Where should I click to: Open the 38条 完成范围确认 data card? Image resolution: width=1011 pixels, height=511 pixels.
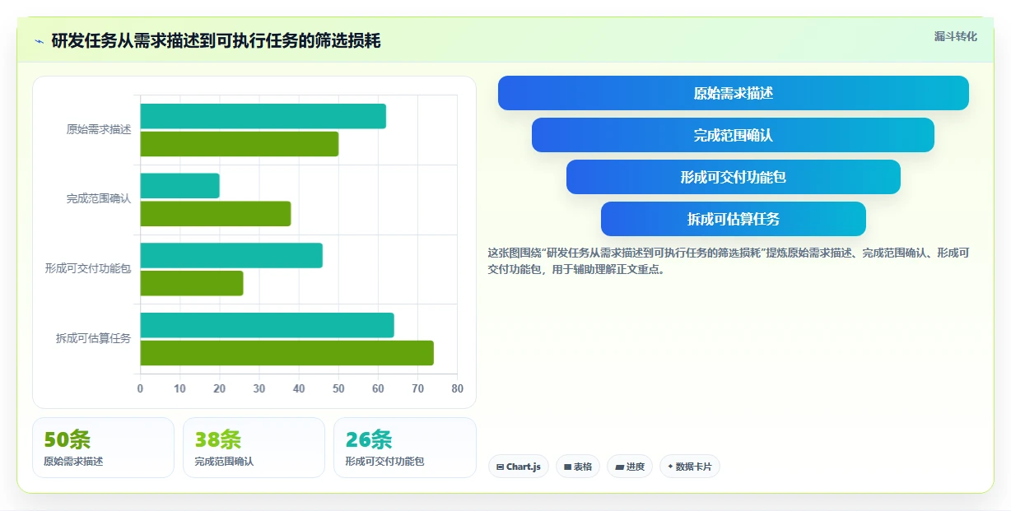(x=254, y=448)
